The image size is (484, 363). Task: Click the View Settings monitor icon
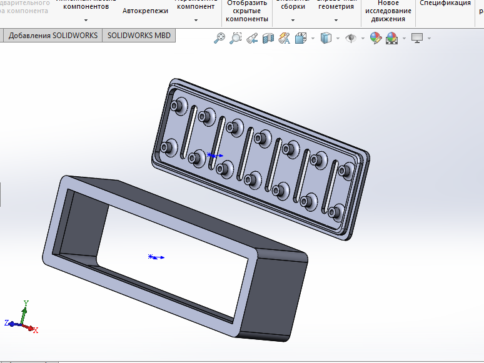[x=417, y=39]
